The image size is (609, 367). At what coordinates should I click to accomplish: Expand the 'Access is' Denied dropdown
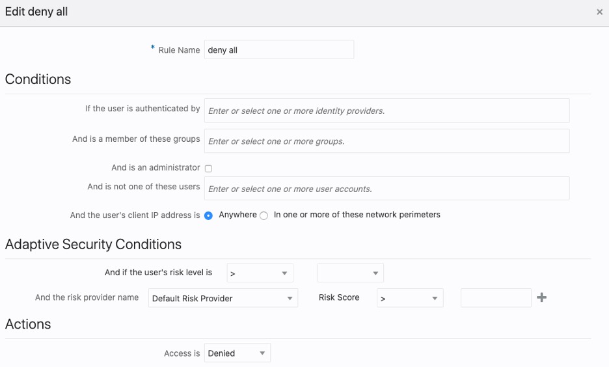coord(237,353)
